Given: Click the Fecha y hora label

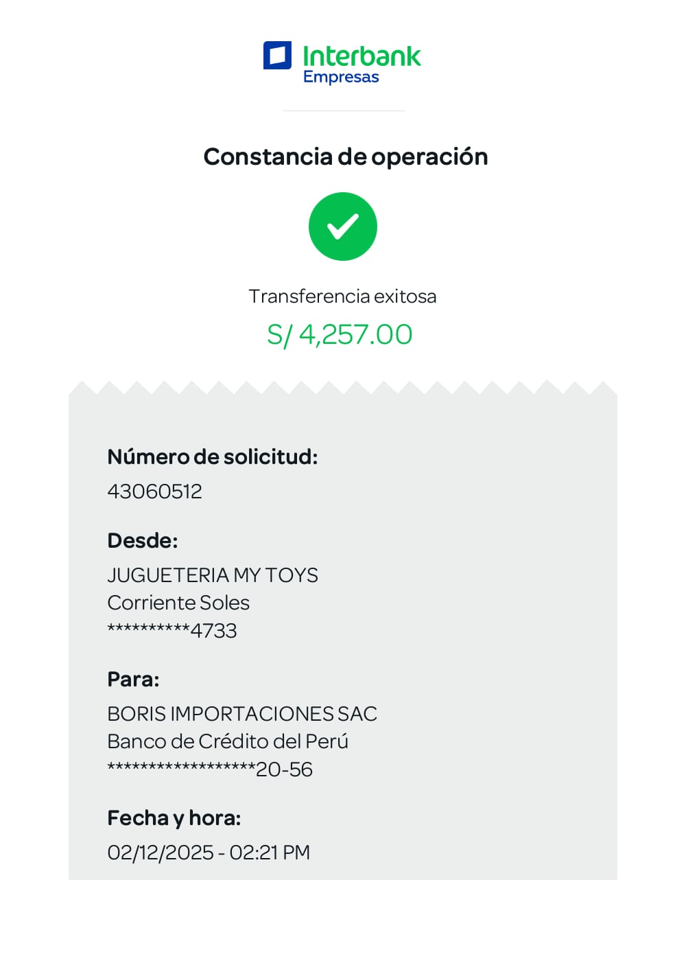Looking at the screenshot, I should pos(174,818).
